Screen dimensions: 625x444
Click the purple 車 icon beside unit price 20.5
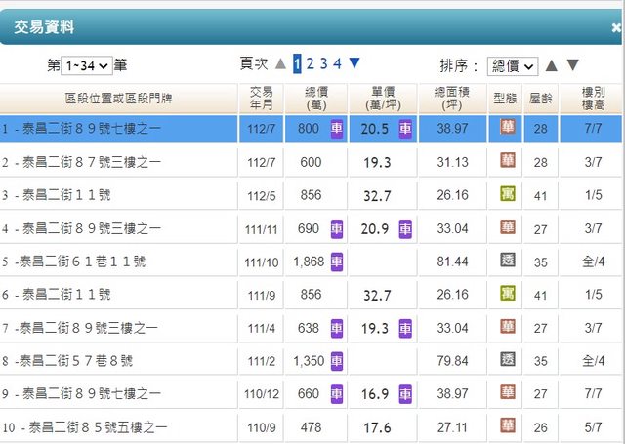[405, 129]
